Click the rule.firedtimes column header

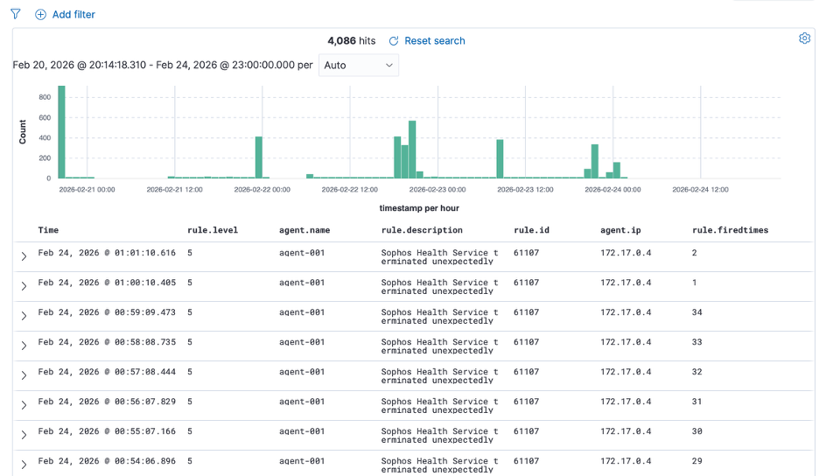(x=729, y=230)
